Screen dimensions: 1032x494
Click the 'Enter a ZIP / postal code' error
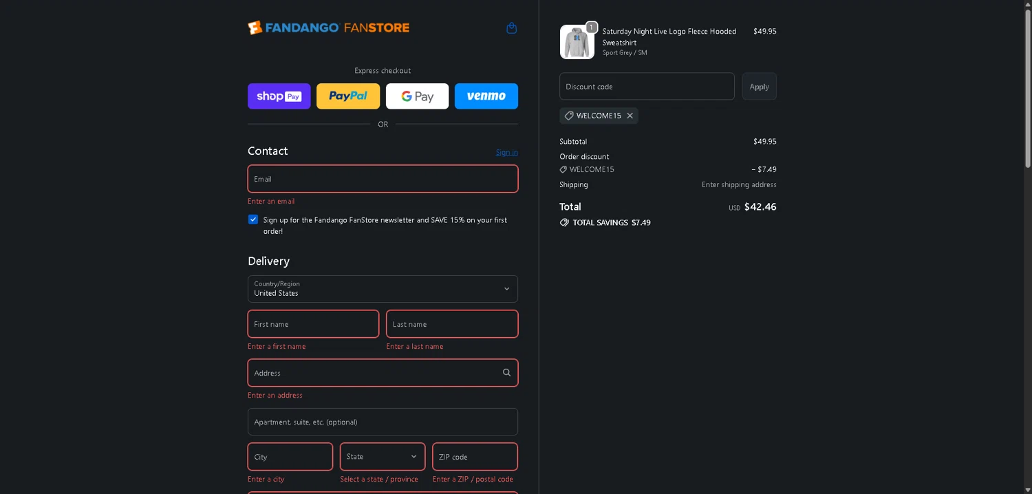click(473, 480)
